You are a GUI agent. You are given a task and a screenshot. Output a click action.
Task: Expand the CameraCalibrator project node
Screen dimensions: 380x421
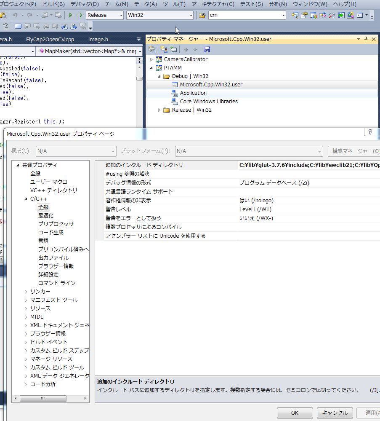point(151,59)
